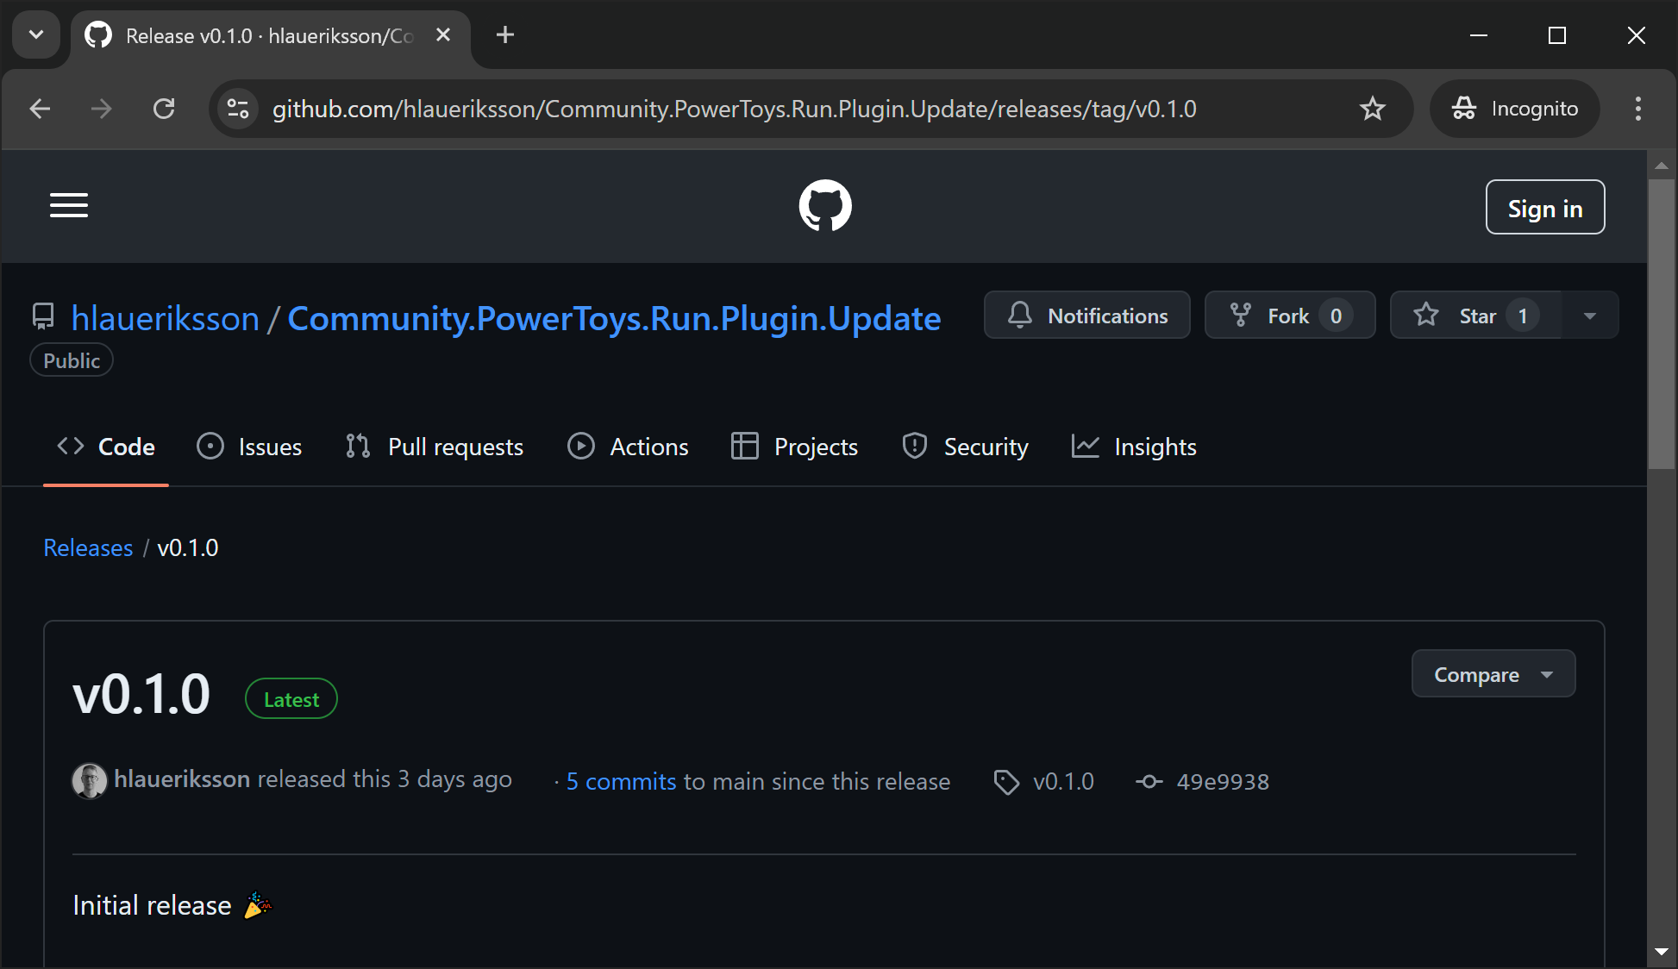This screenshot has width=1678, height=969.
Task: Click the page's vertical scrollbar thumb
Action: pyautogui.click(x=1661, y=323)
